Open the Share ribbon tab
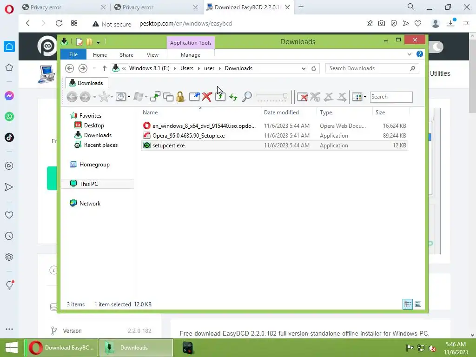Viewport: 476px width, 357px height. (x=126, y=55)
